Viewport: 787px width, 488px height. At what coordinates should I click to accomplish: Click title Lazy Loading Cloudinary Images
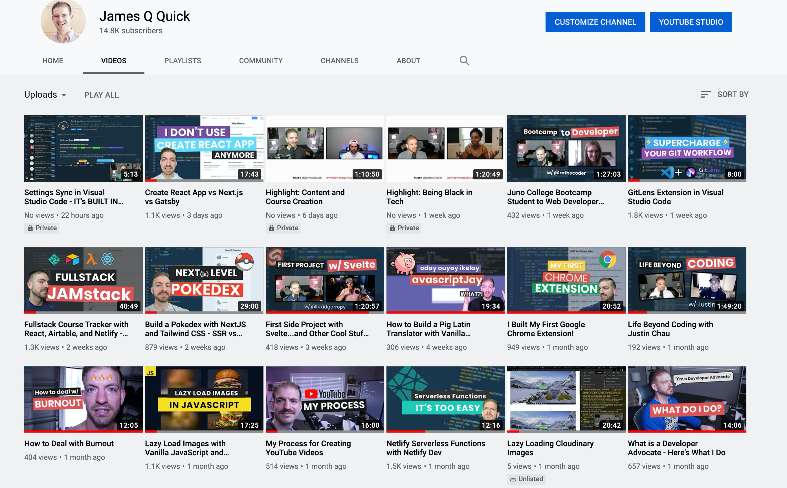click(550, 448)
